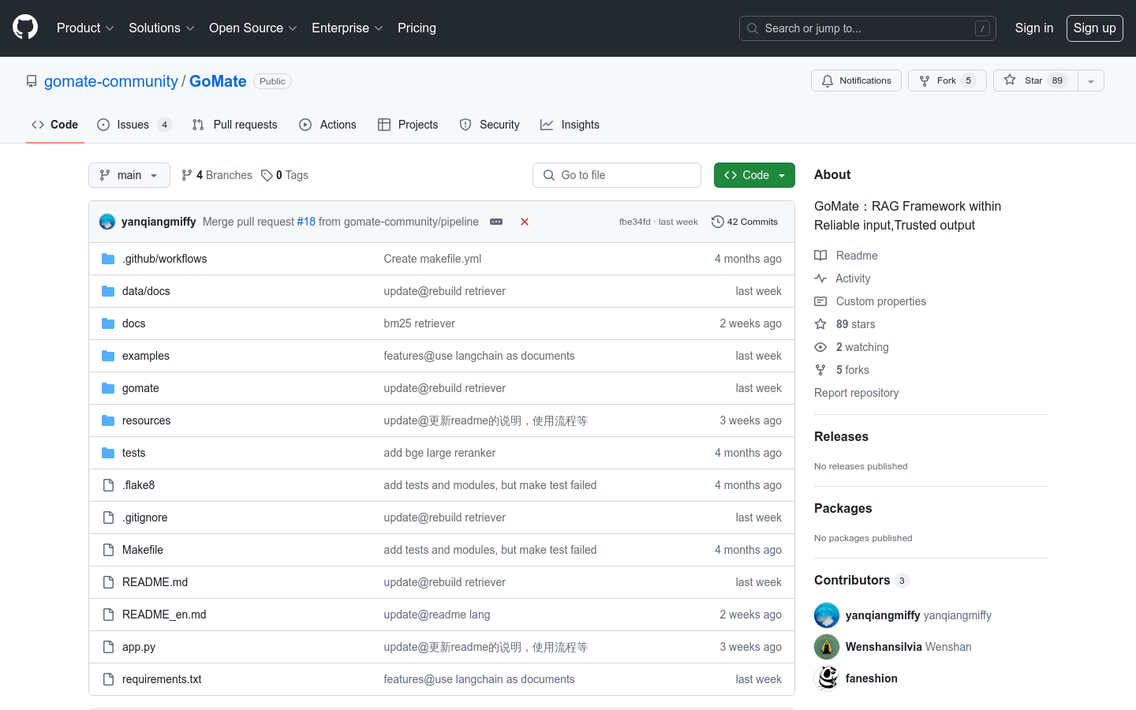Open the Issues tab
This screenshot has width=1136, height=710.
pyautogui.click(x=134, y=125)
